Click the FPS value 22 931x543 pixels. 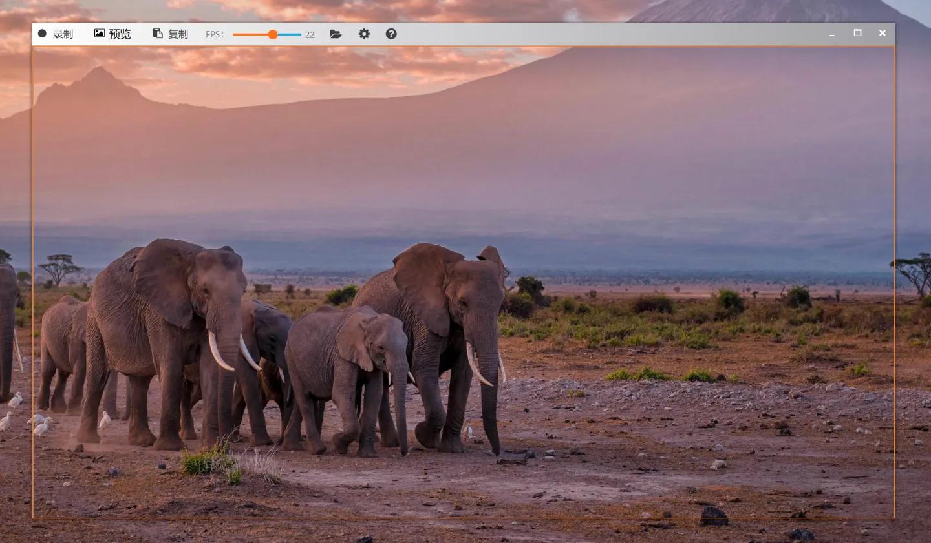[310, 35]
